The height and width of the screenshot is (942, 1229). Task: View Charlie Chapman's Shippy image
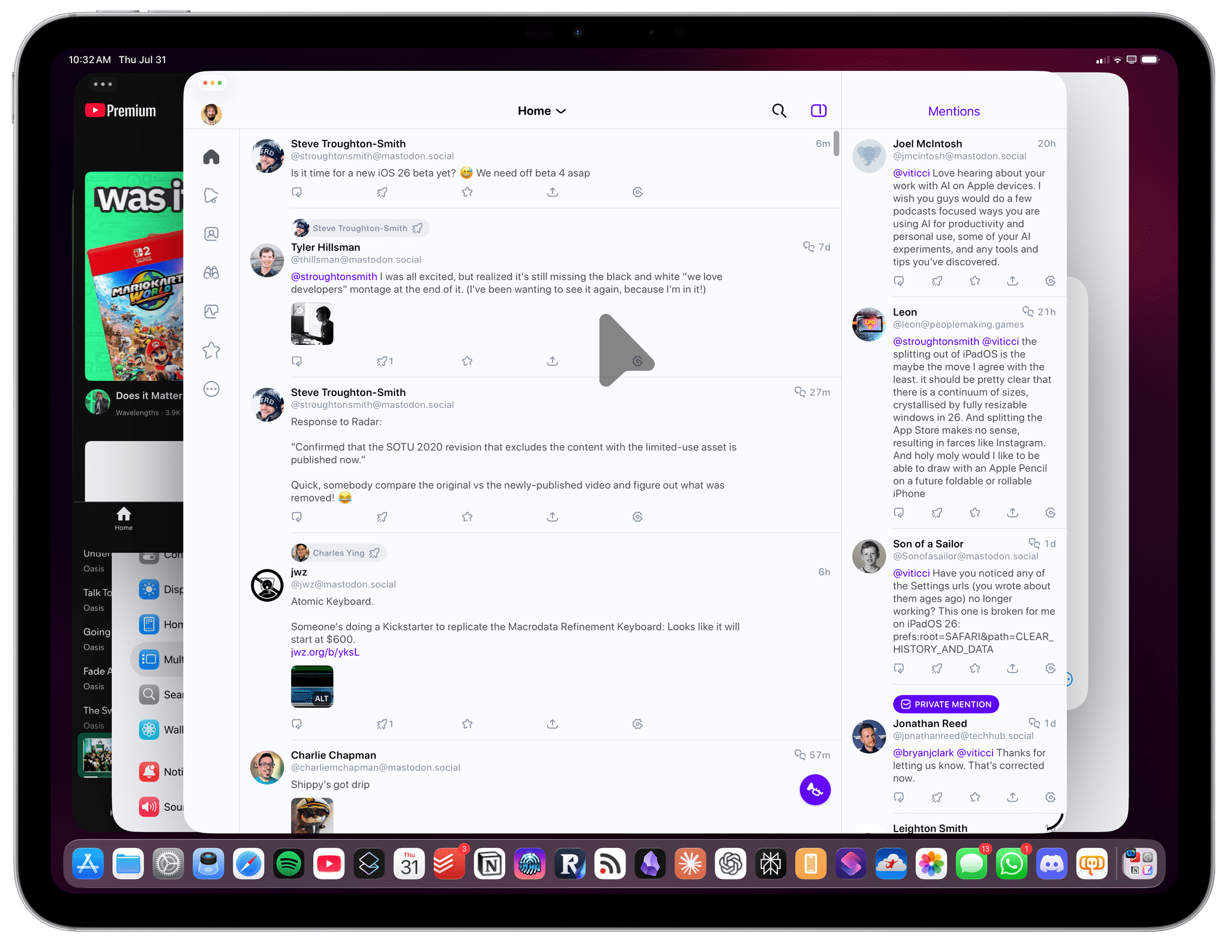click(312, 815)
